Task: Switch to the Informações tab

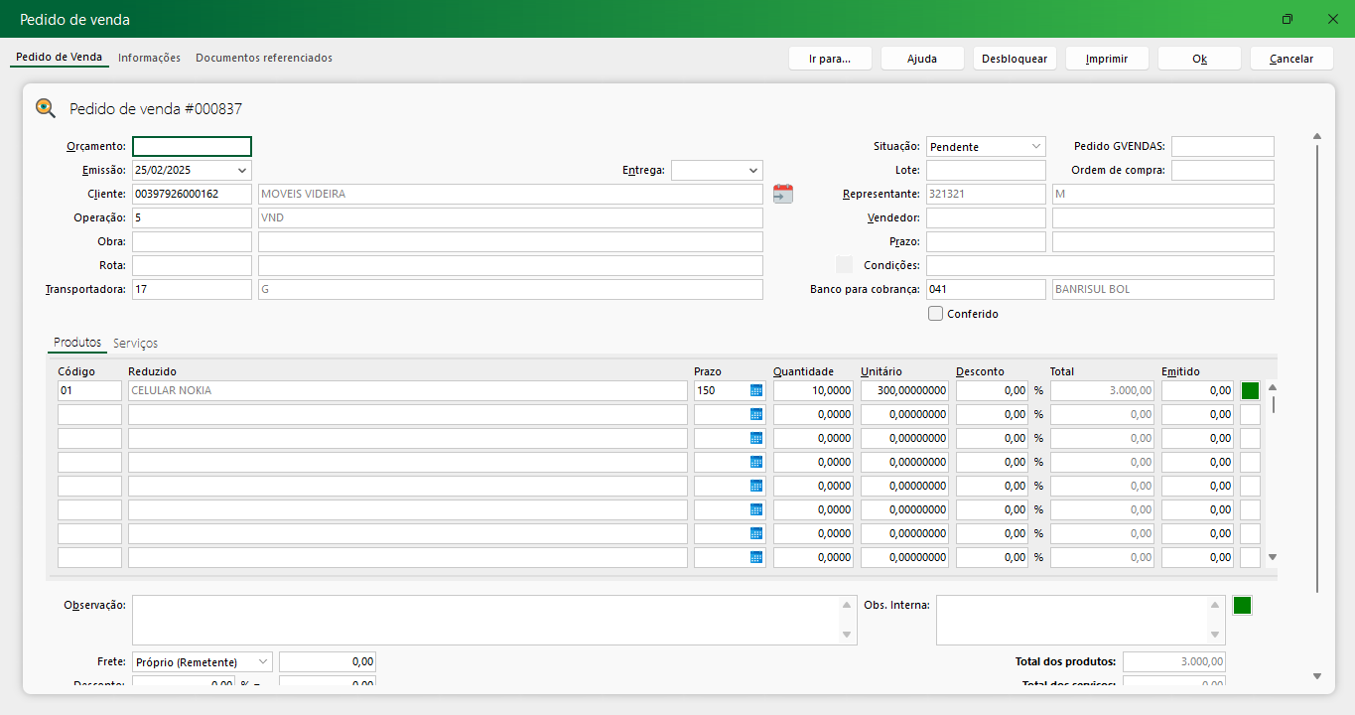Action: tap(149, 58)
